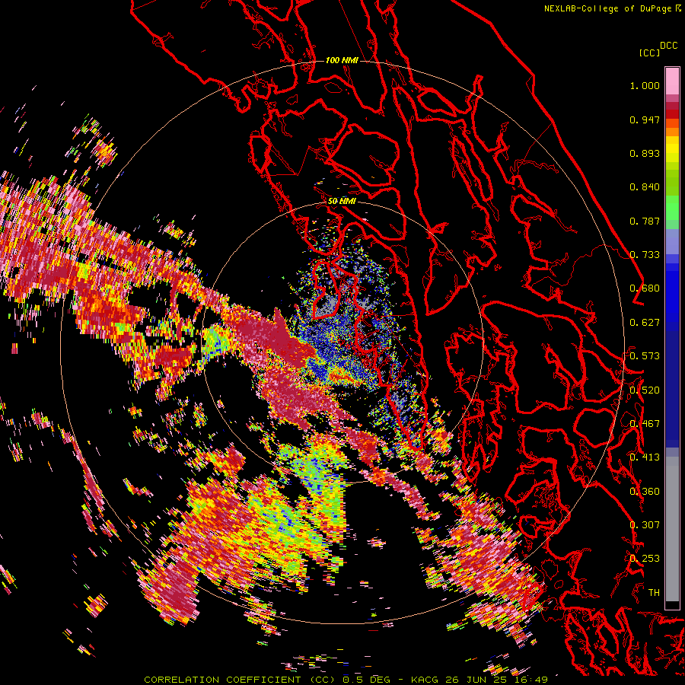
Task: Click the 0.733 scale value
Action: pyautogui.click(x=645, y=255)
